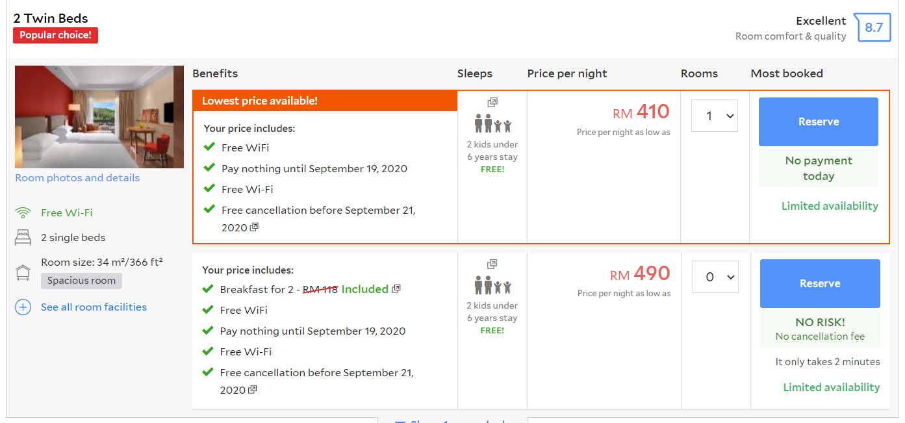Viewport: 905px width, 423px height.
Task: Open rooms dropdown showing 1
Action: (715, 116)
